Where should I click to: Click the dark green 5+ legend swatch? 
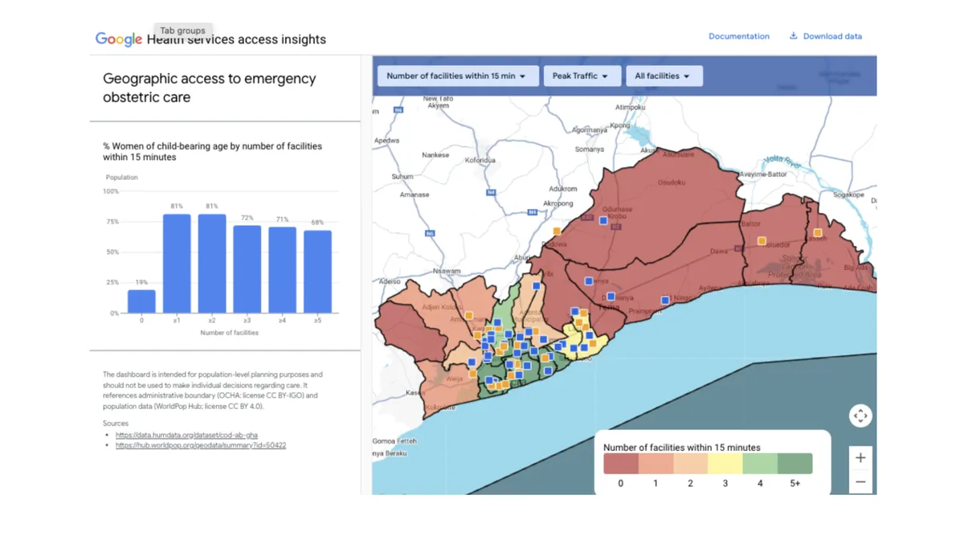(x=794, y=464)
